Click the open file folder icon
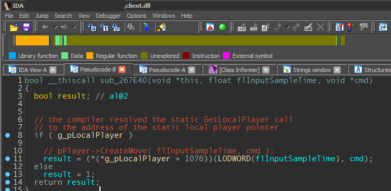The width and height of the screenshot is (391, 191). [x=14, y=27]
